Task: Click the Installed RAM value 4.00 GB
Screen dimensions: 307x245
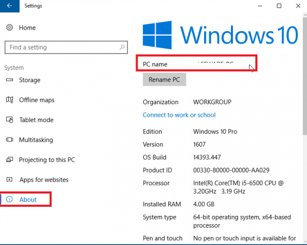Action: pyautogui.click(x=204, y=204)
